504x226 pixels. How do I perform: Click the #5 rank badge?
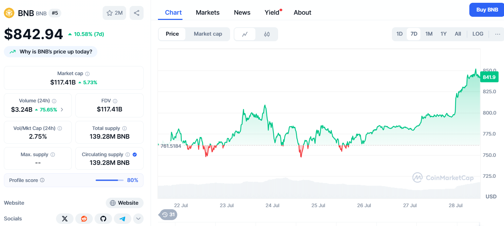[55, 13]
